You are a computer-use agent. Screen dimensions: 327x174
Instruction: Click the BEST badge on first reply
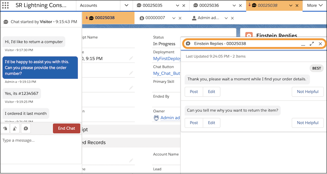coord(316,68)
